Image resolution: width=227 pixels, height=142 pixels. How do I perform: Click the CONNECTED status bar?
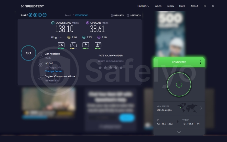coord(179,62)
